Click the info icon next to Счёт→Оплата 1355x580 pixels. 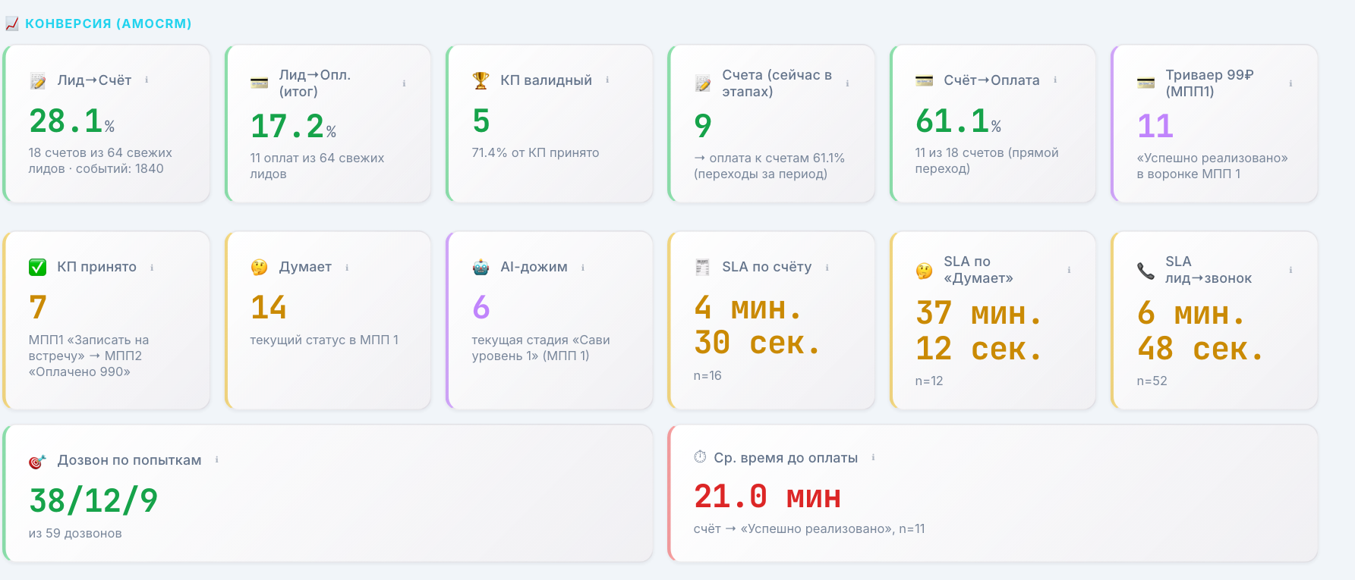point(1055,80)
